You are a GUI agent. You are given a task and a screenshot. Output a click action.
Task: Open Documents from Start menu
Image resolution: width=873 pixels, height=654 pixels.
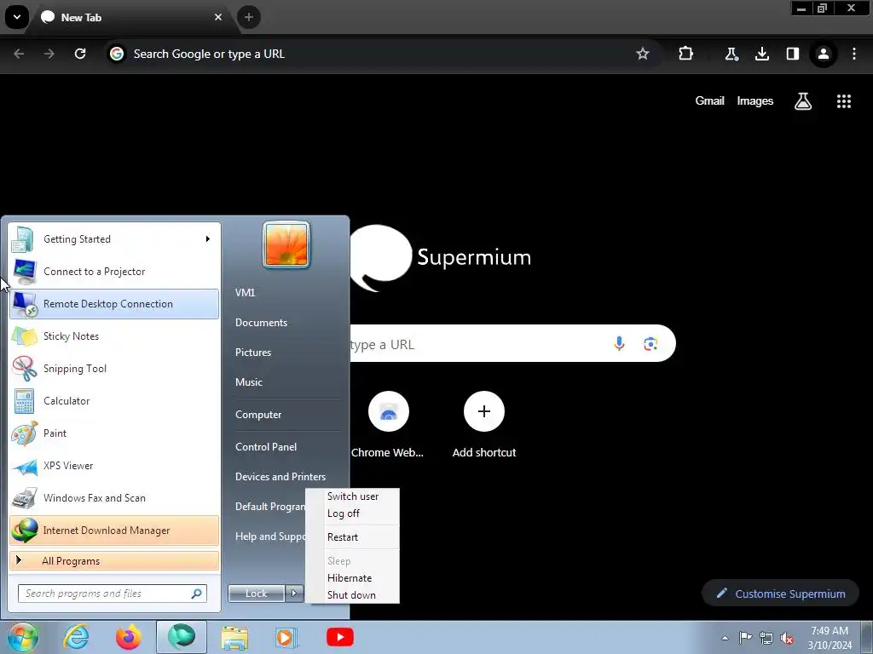261,323
